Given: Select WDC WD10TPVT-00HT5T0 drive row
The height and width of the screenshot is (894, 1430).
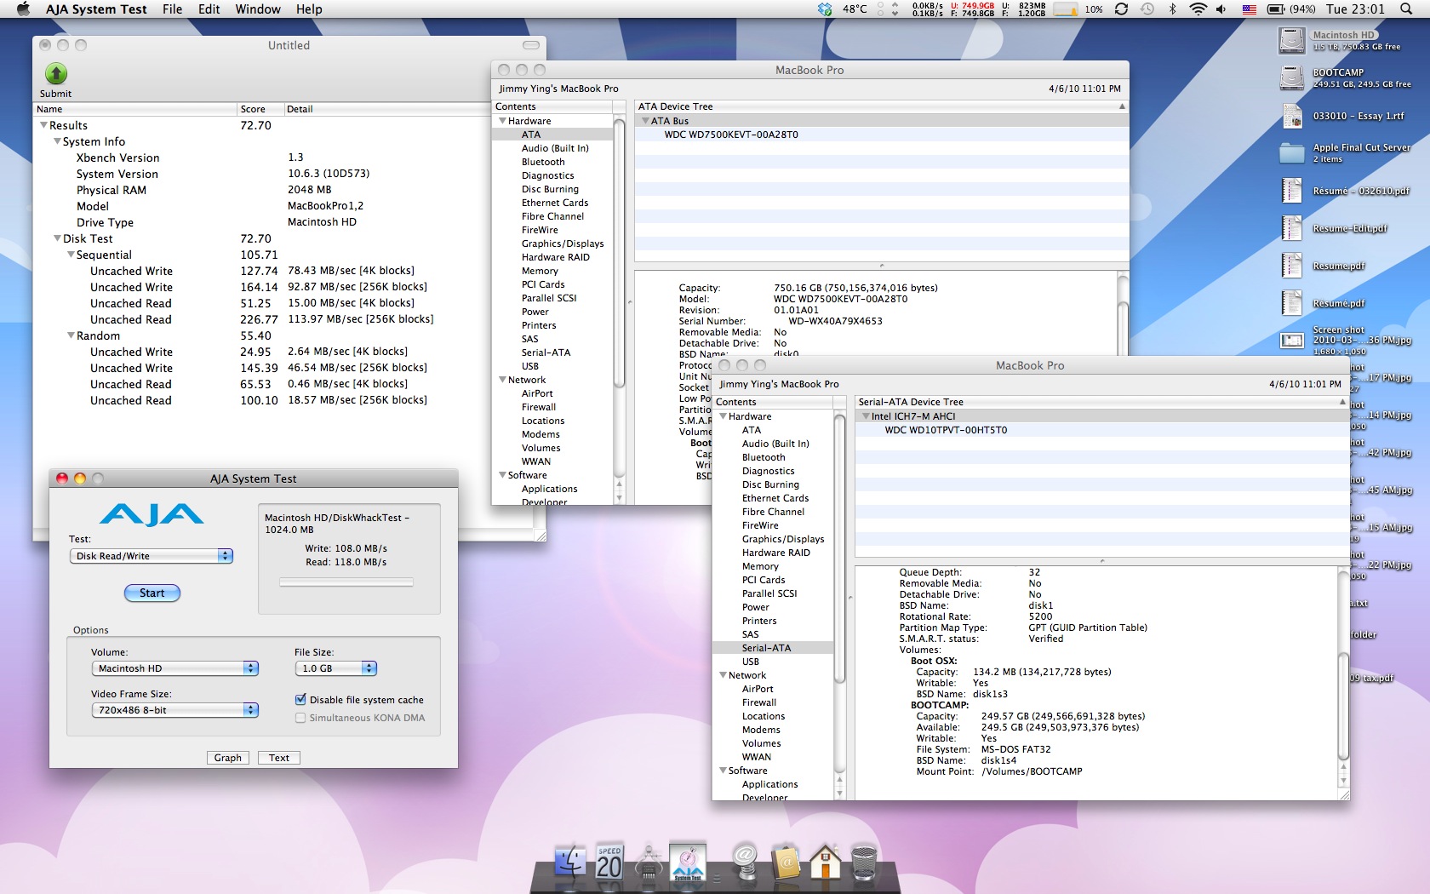Looking at the screenshot, I should (1101, 430).
